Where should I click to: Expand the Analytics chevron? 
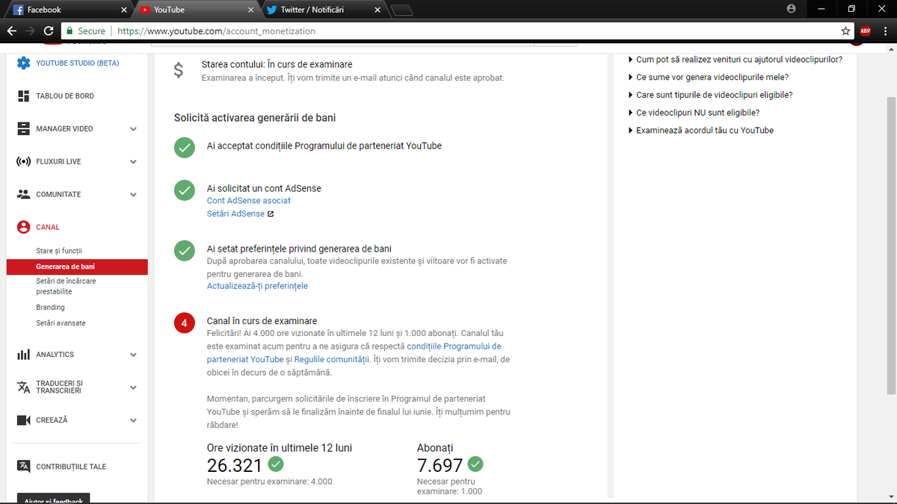pos(133,355)
